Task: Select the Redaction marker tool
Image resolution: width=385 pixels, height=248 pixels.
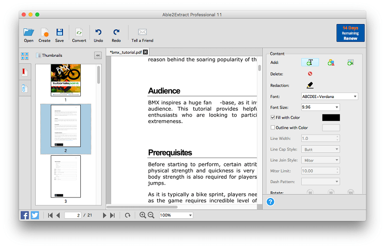Action: 310,85
